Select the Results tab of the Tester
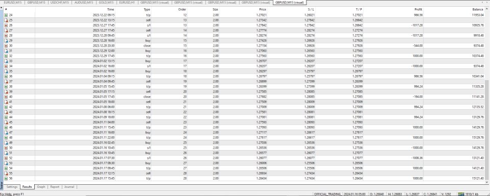The height and width of the screenshot is (196, 490). click(27, 187)
